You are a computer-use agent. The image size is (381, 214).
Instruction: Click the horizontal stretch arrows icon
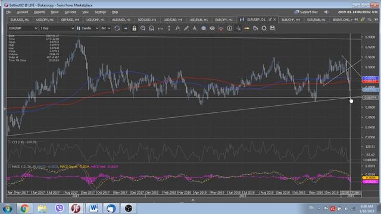pos(160,29)
